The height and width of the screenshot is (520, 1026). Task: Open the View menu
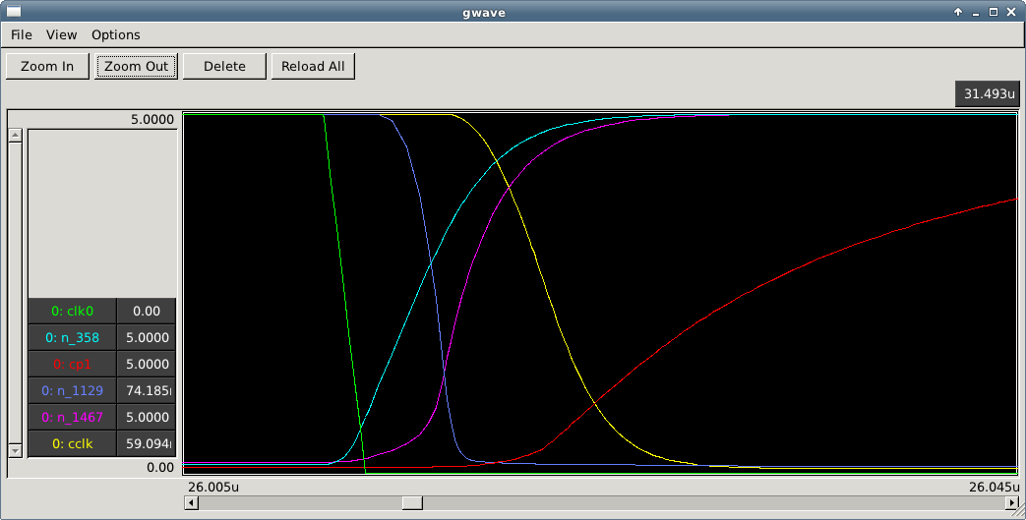[61, 34]
